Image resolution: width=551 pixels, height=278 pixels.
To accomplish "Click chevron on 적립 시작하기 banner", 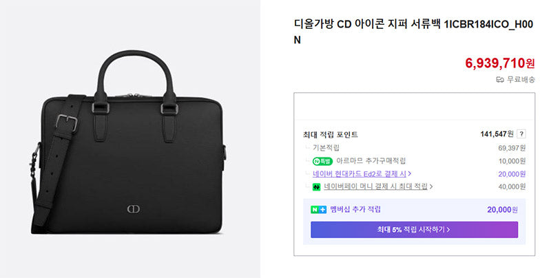I will click(448, 230).
